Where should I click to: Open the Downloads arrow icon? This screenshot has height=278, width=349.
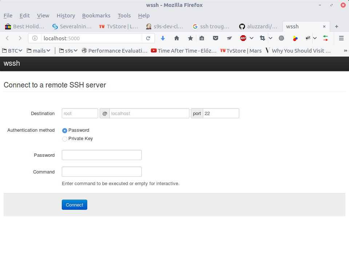click(163, 38)
